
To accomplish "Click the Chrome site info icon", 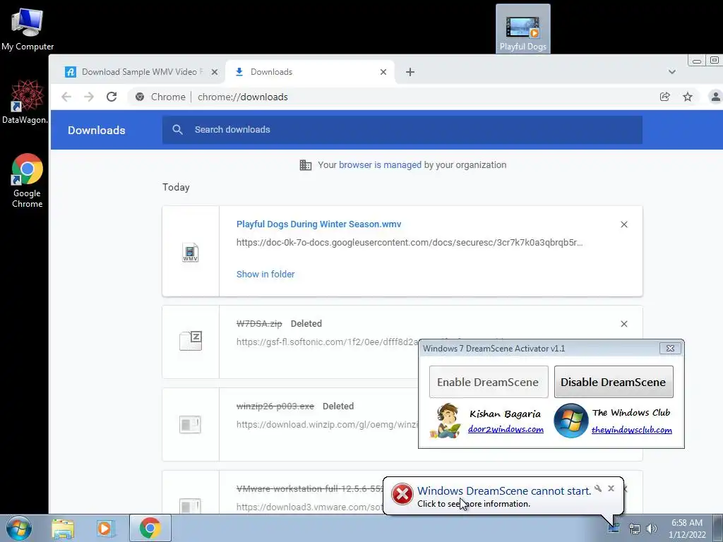I will 140,97.
